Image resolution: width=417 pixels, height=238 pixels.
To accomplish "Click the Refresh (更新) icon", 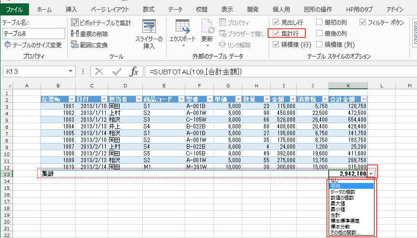I will point(207,27).
